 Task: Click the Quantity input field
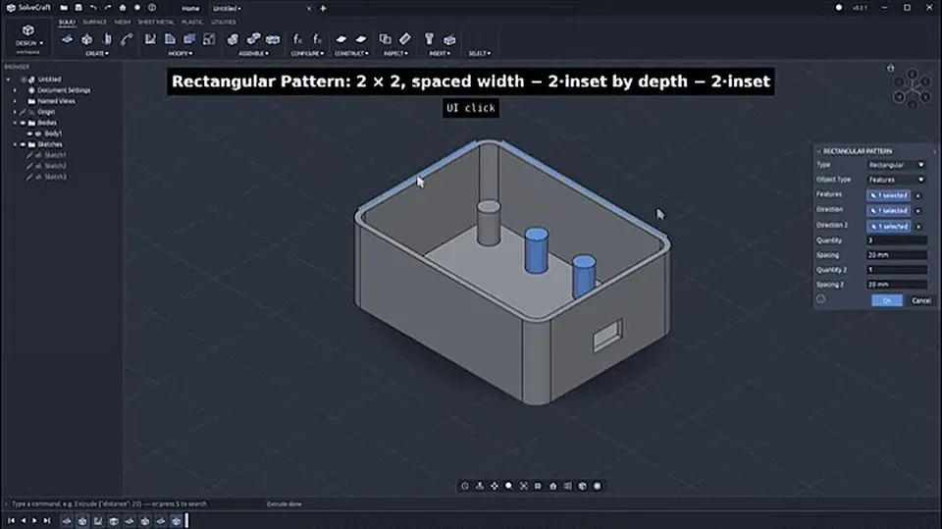coord(896,240)
